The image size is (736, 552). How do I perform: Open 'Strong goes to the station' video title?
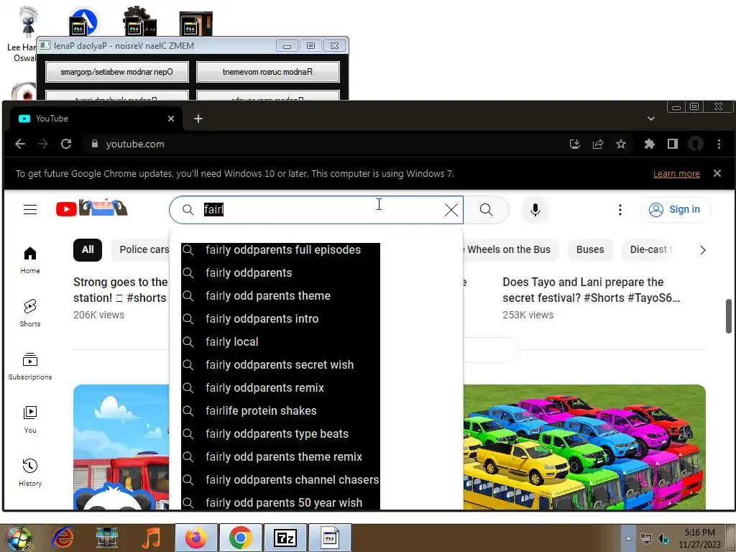pyautogui.click(x=121, y=290)
